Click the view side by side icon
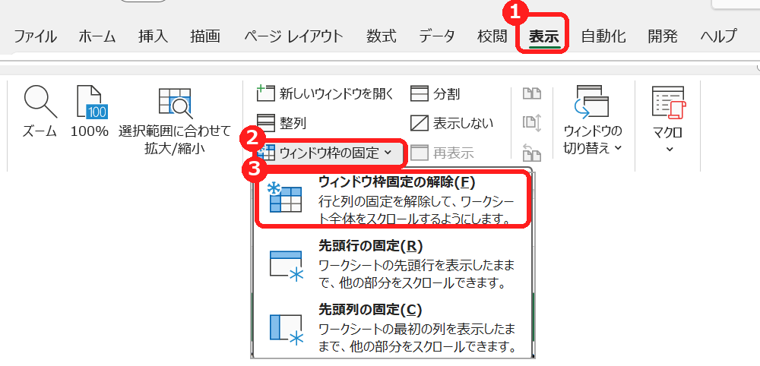The image size is (760, 366). coord(532,93)
